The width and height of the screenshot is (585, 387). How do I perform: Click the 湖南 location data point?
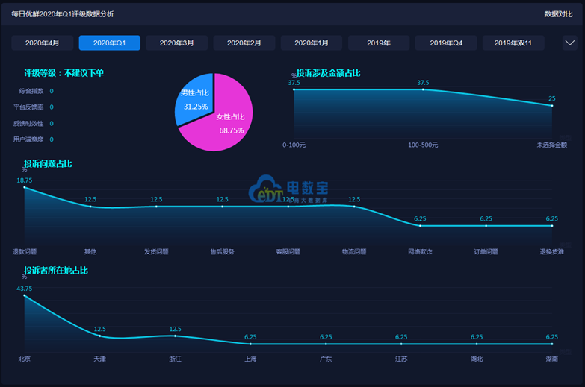pyautogui.click(x=552, y=344)
